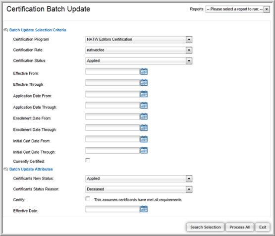Open calendar for Application Date From

[x=144, y=94]
